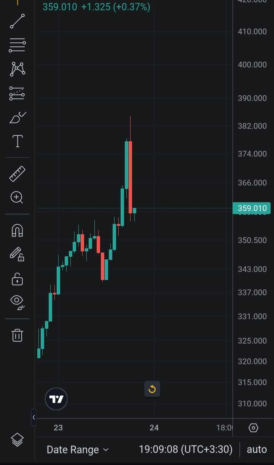Viewport: 274px width, 465px height.
Task: Collapse the drawing toolbar side arrow
Action: [x=33, y=417]
